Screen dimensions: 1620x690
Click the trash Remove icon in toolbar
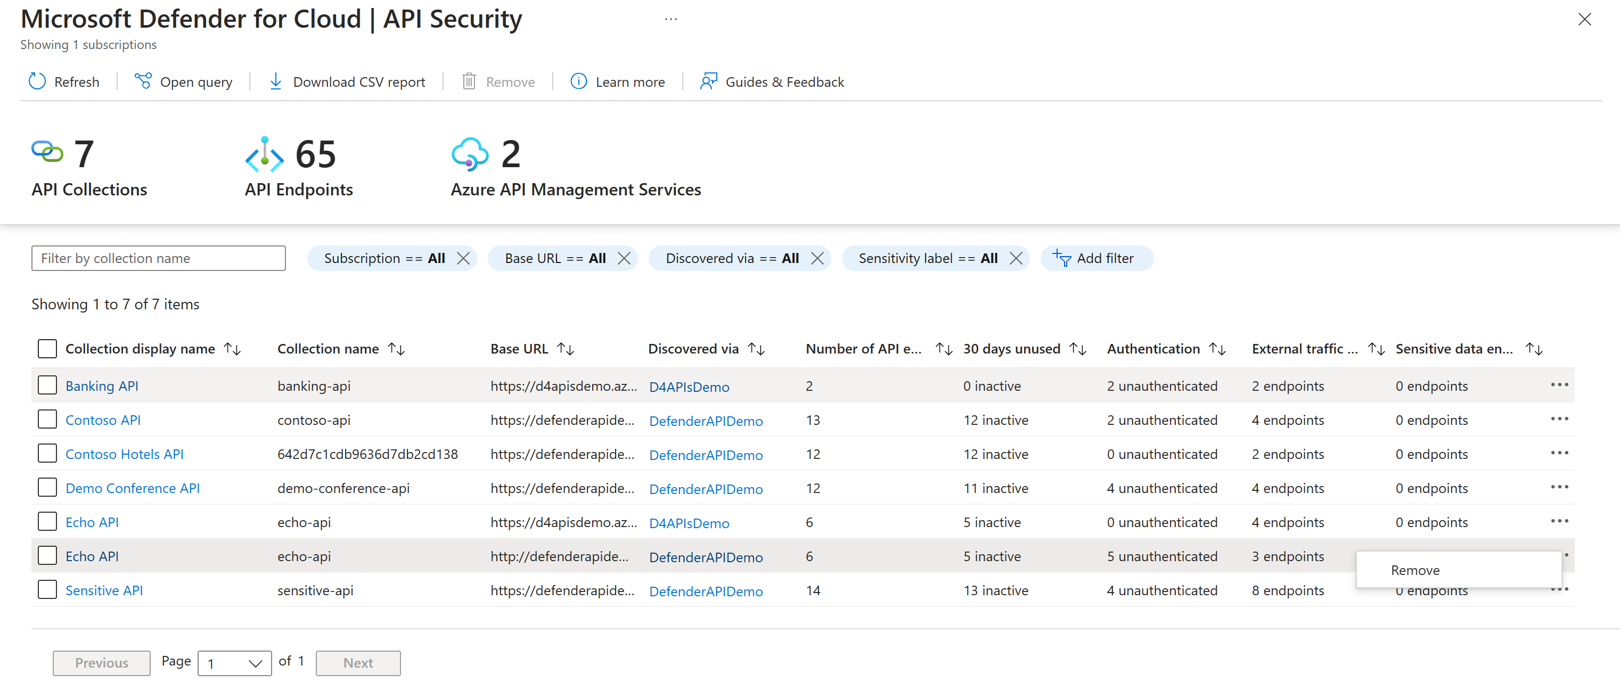469,82
